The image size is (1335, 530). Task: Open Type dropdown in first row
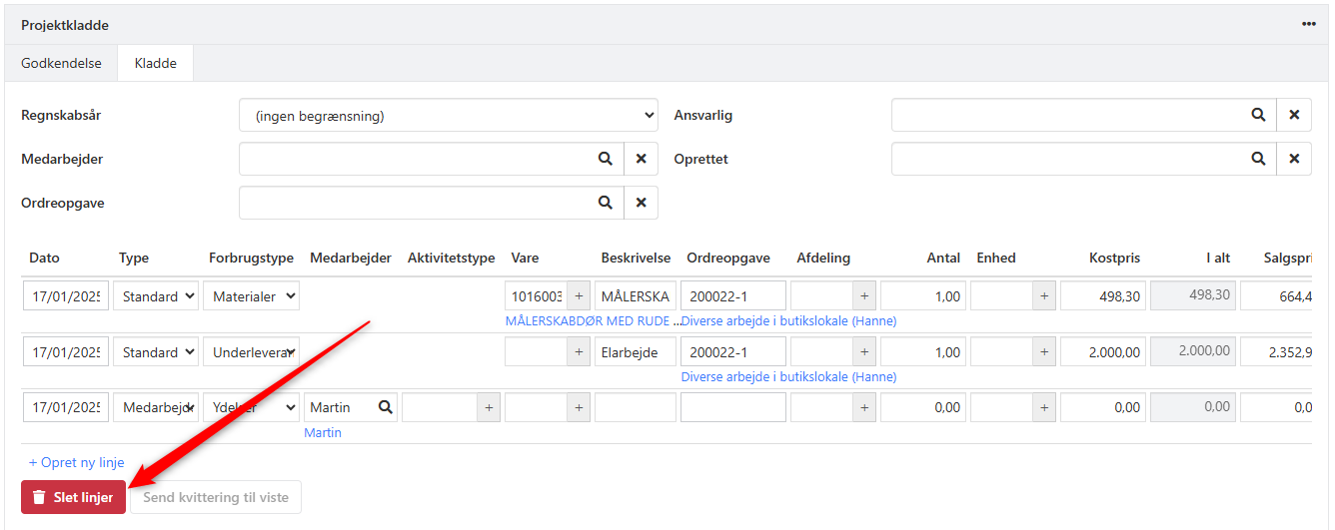click(155, 296)
